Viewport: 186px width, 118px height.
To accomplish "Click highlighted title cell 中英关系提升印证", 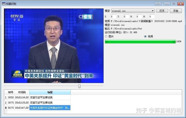I will [50, 108].
